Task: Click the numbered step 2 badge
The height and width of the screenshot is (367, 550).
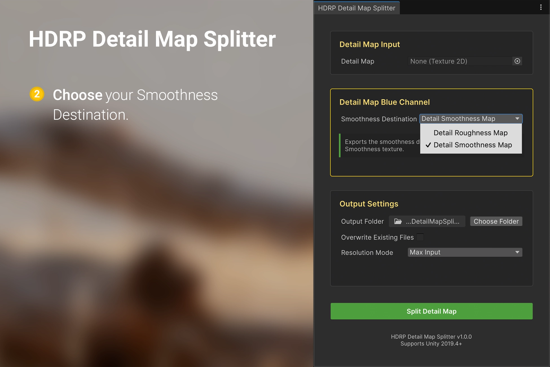Action: pyautogui.click(x=37, y=94)
